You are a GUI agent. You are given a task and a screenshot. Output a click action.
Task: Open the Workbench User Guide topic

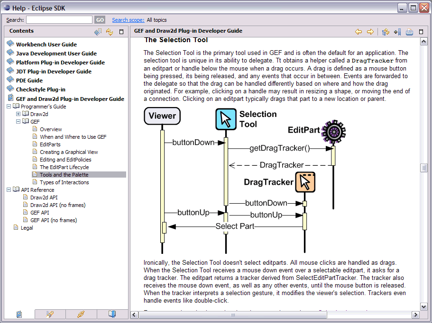(x=46, y=45)
